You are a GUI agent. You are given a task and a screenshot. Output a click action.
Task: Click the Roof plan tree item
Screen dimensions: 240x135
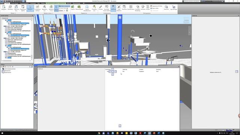(13, 52)
